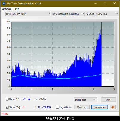Expand the DVD Diagnostic Functions dropdown
Screen dimensions: 120x121
pyautogui.click(x=68, y=14)
